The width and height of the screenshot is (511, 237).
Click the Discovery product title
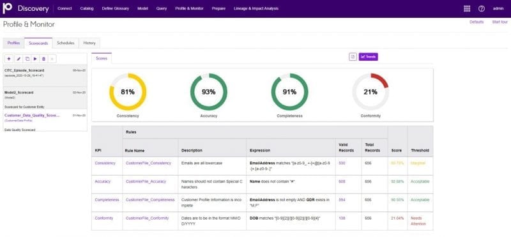(33, 8)
